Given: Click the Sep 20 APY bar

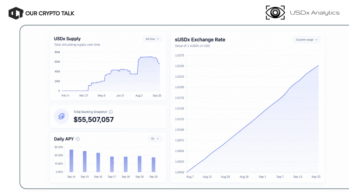Looking at the screenshot, I should 153,165.
